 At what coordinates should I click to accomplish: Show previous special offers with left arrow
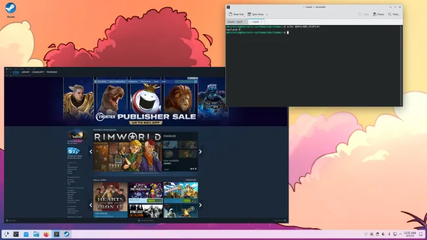tap(91, 205)
